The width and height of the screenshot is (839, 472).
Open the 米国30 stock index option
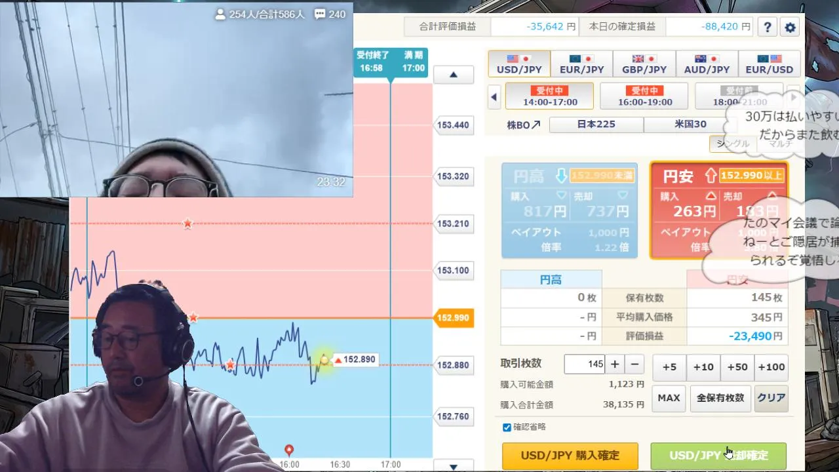click(691, 125)
